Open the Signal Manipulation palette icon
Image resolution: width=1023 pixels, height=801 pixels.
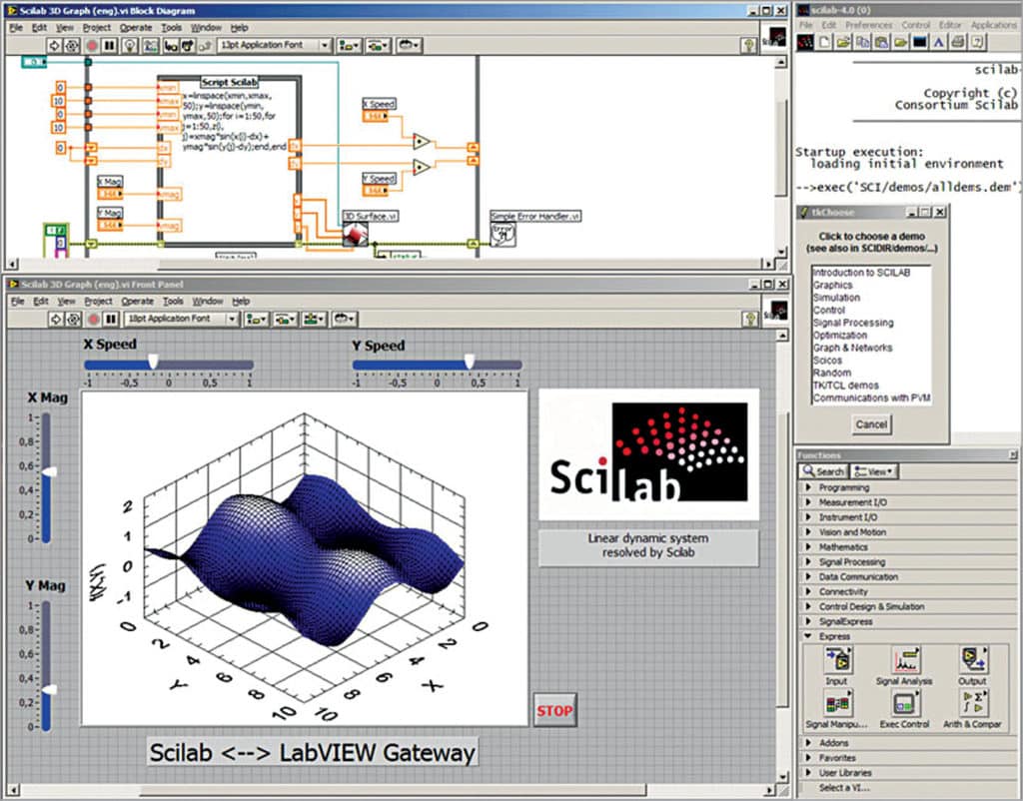(x=838, y=704)
